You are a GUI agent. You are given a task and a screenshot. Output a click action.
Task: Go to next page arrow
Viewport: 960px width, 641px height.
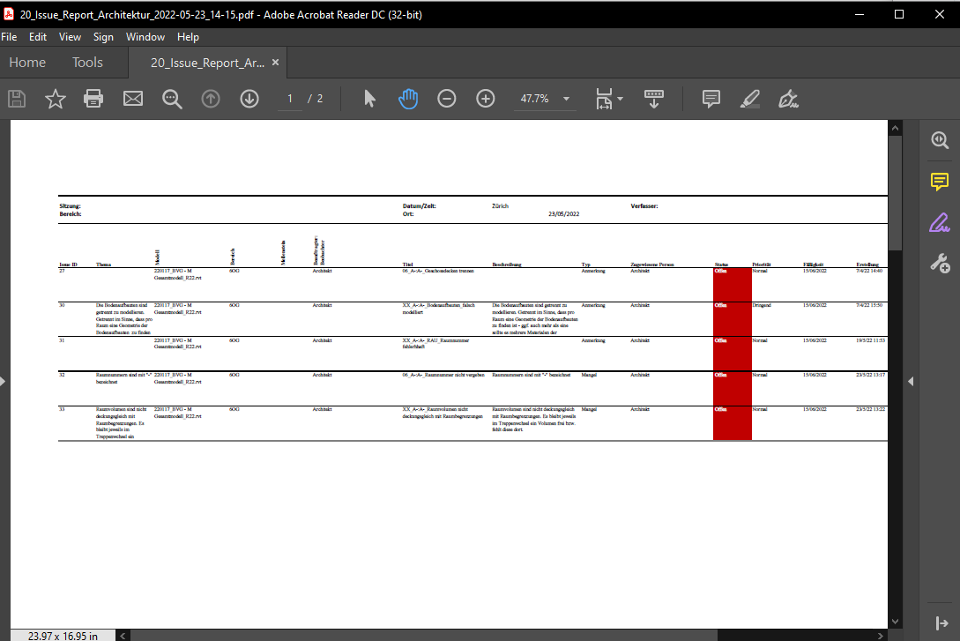point(249,99)
